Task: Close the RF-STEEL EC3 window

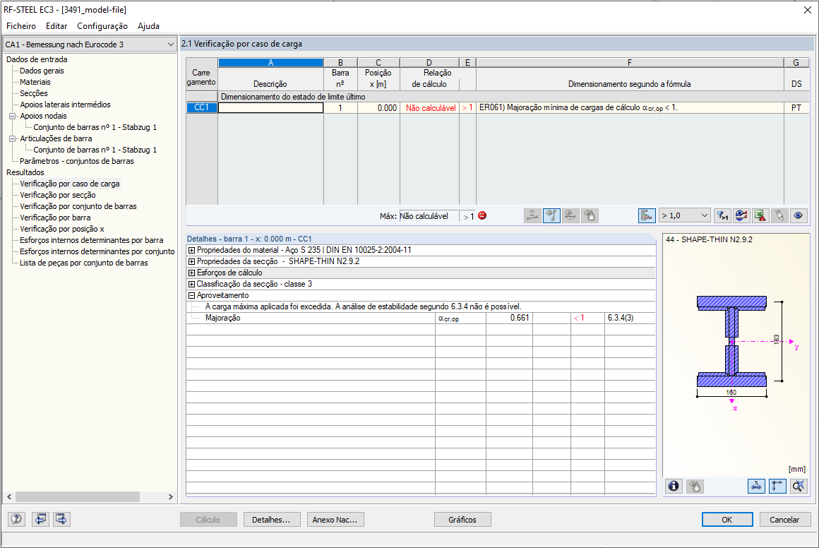Action: (x=807, y=10)
